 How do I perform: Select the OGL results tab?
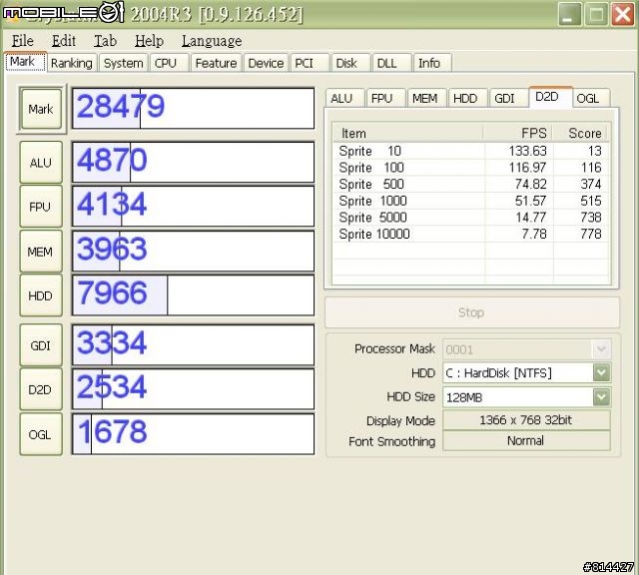(x=588, y=98)
